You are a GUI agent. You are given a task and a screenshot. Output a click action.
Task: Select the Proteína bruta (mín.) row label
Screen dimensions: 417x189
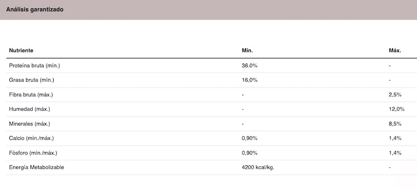(34, 66)
